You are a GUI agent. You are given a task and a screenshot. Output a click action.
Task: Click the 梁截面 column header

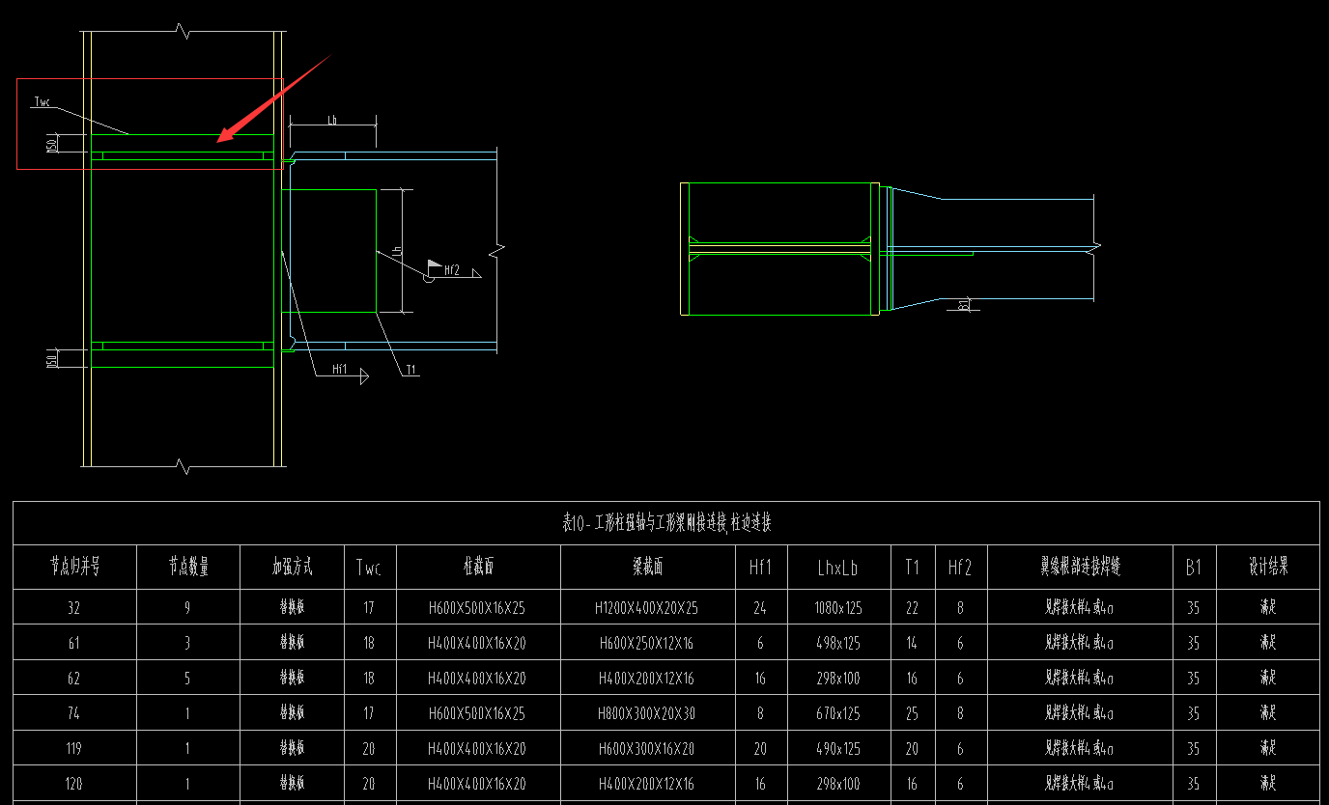[x=647, y=567]
